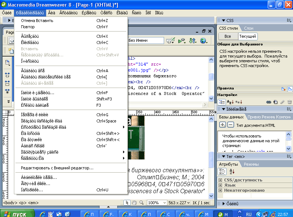The height and width of the screenshot is (217, 293).
Task: Click the new CSS rule icon
Action: [275, 102]
